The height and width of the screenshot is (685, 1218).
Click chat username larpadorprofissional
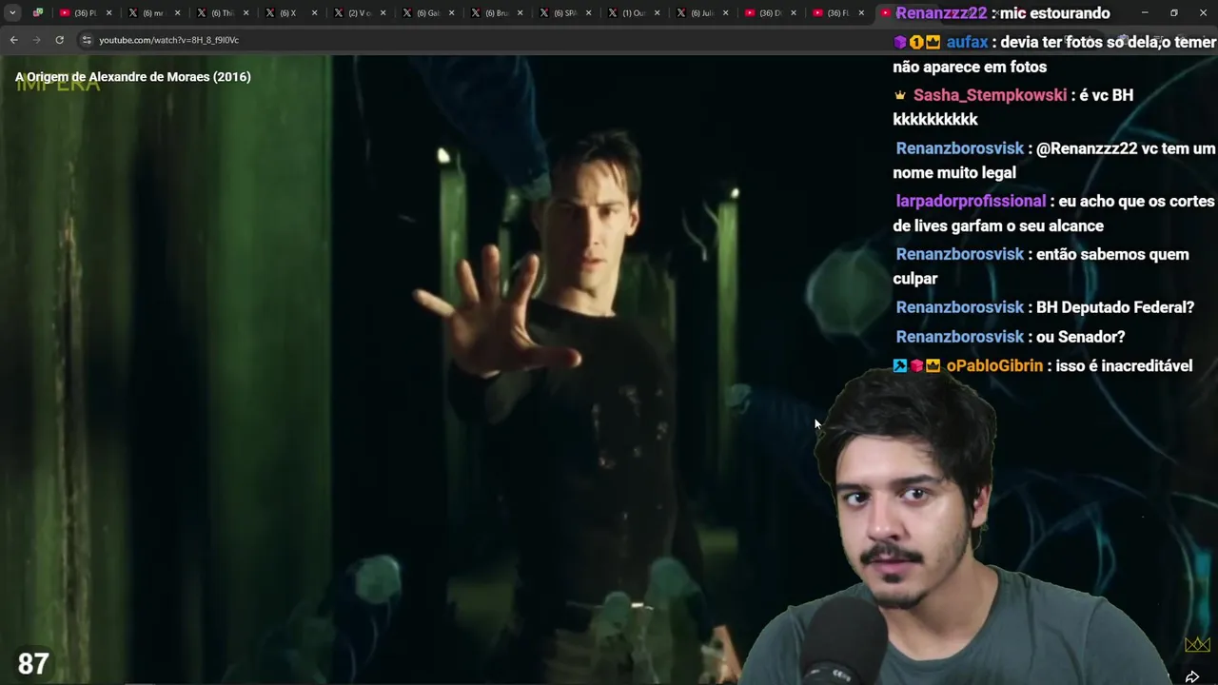971,202
